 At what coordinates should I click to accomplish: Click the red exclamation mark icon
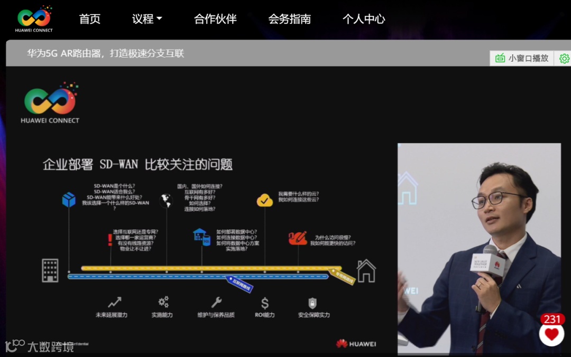(x=110, y=240)
